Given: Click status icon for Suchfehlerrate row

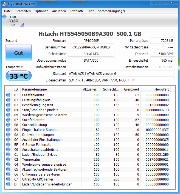Looking at the screenshot, I should 8,120.
